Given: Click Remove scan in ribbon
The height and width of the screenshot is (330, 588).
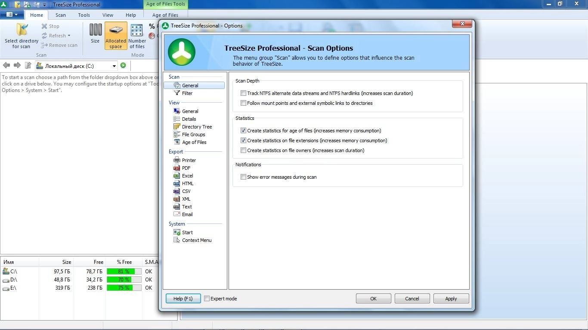Looking at the screenshot, I should [x=59, y=45].
